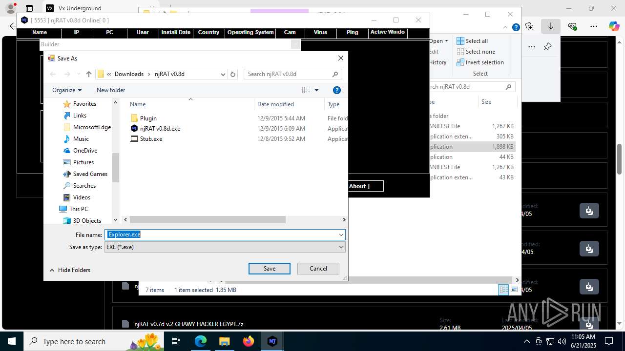Switch to details view in File Explorer status bar
625x351 pixels.
pos(503,290)
